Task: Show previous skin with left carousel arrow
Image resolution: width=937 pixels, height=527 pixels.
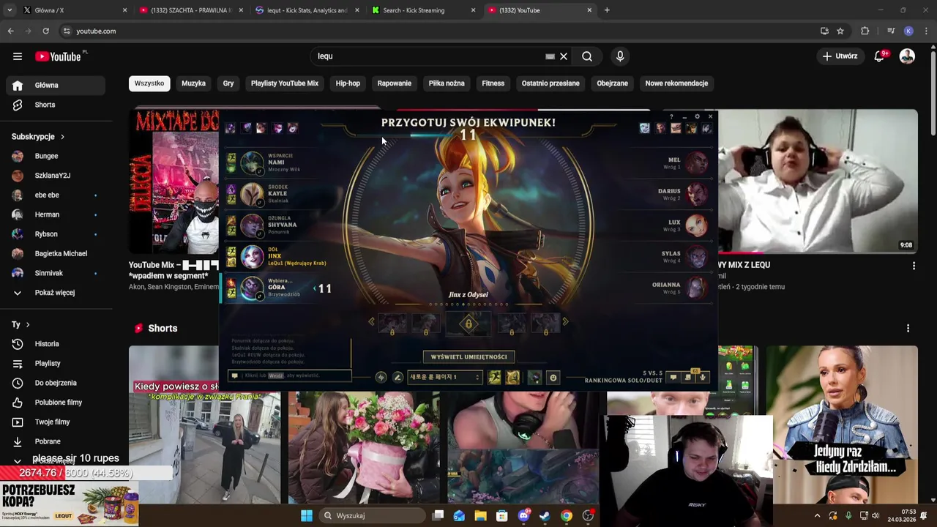Action: pyautogui.click(x=371, y=322)
